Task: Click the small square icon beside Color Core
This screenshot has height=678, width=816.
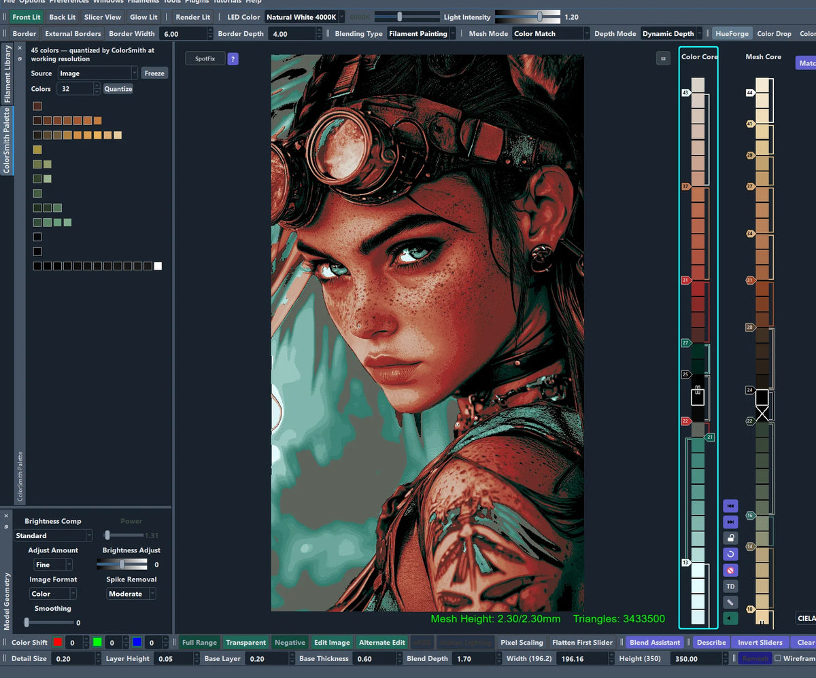Action: click(x=663, y=59)
